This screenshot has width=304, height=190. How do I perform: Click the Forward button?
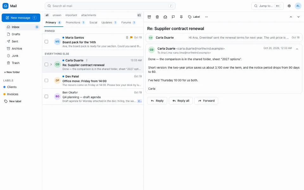click(x=206, y=101)
